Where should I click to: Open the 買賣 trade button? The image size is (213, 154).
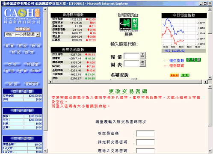click(9, 46)
